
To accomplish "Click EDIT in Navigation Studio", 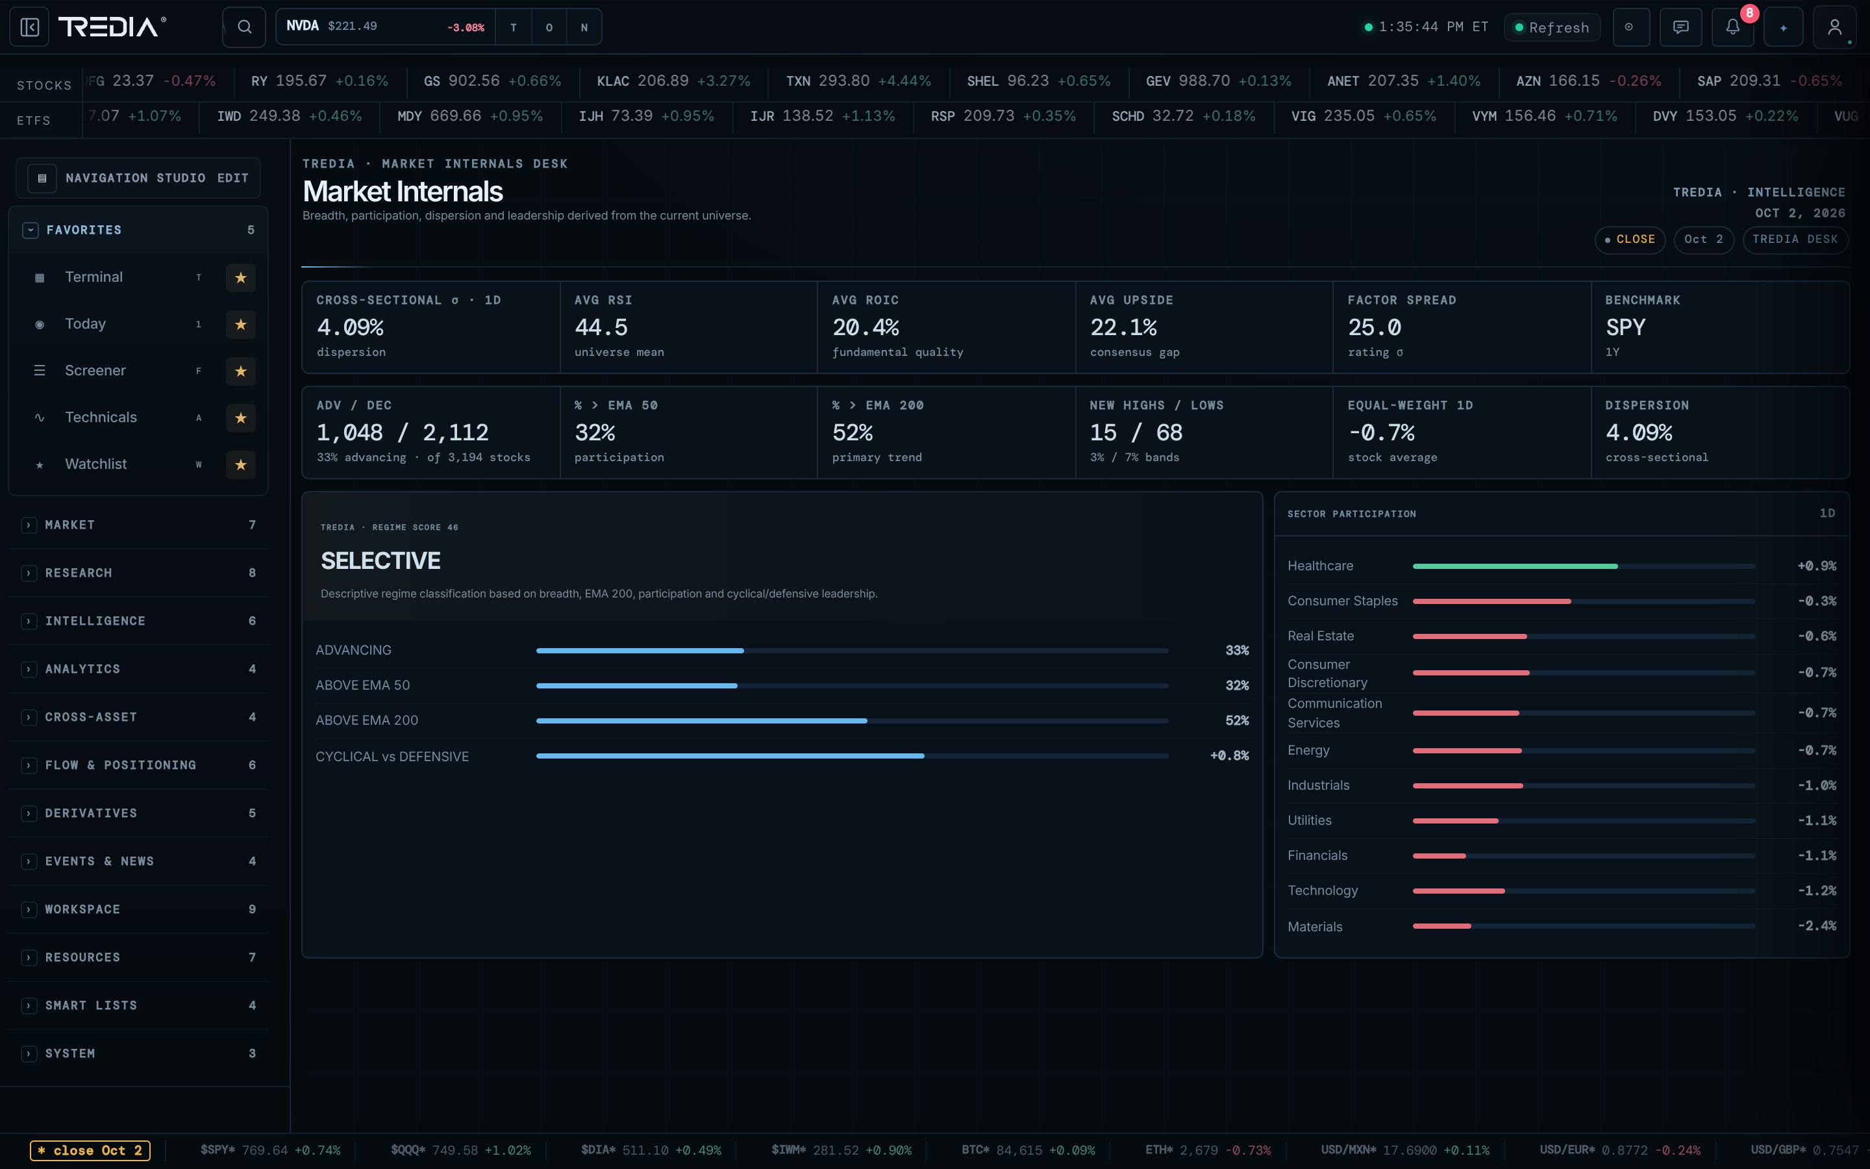I will pos(232,178).
